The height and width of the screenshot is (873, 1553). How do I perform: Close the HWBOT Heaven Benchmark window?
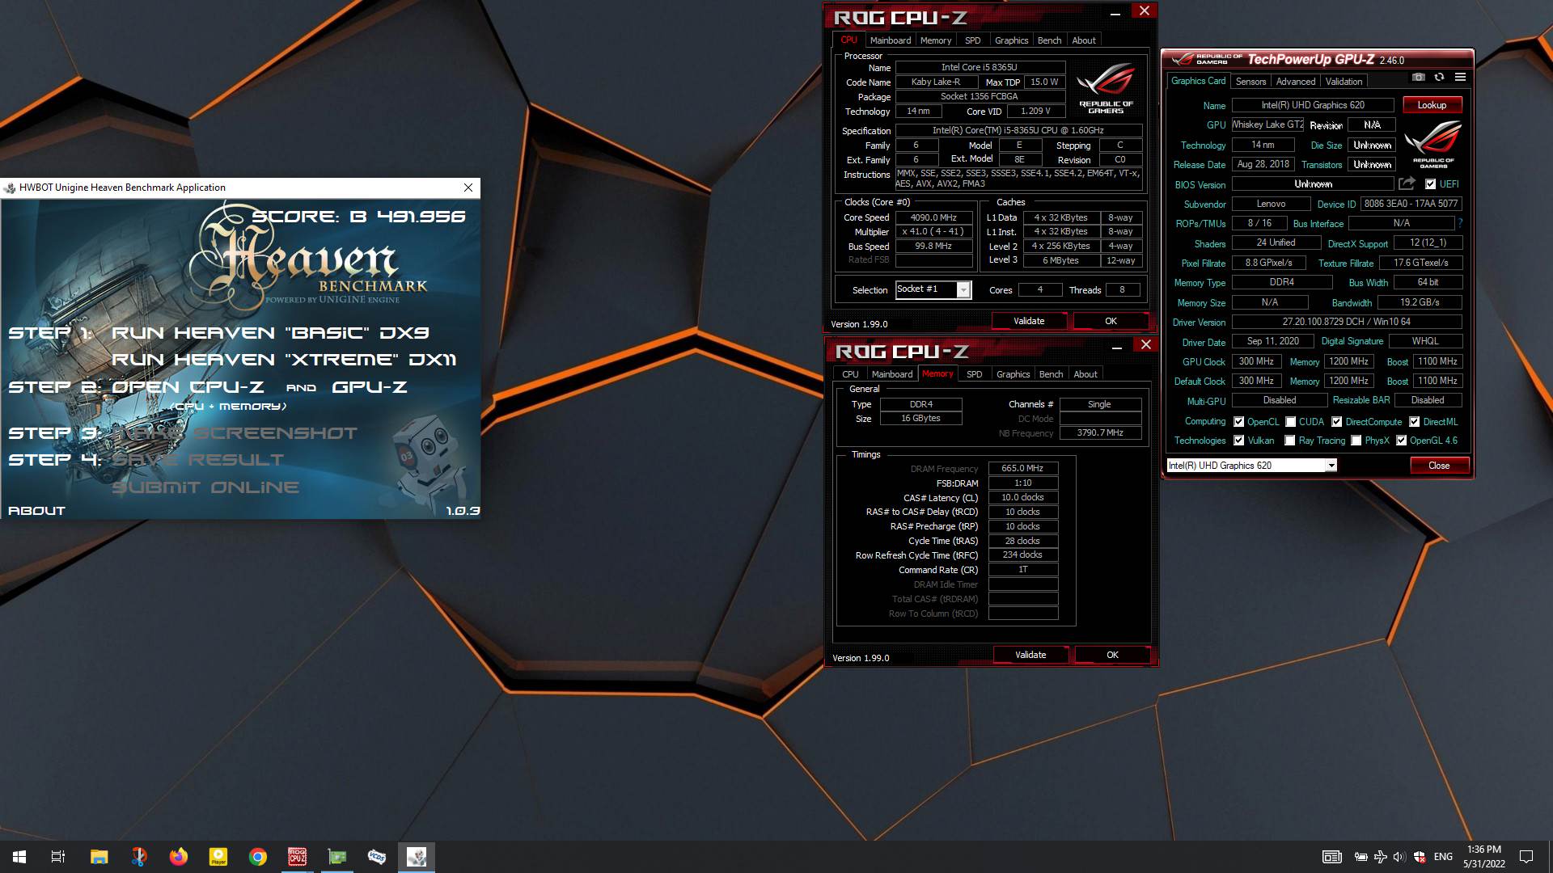coord(468,188)
